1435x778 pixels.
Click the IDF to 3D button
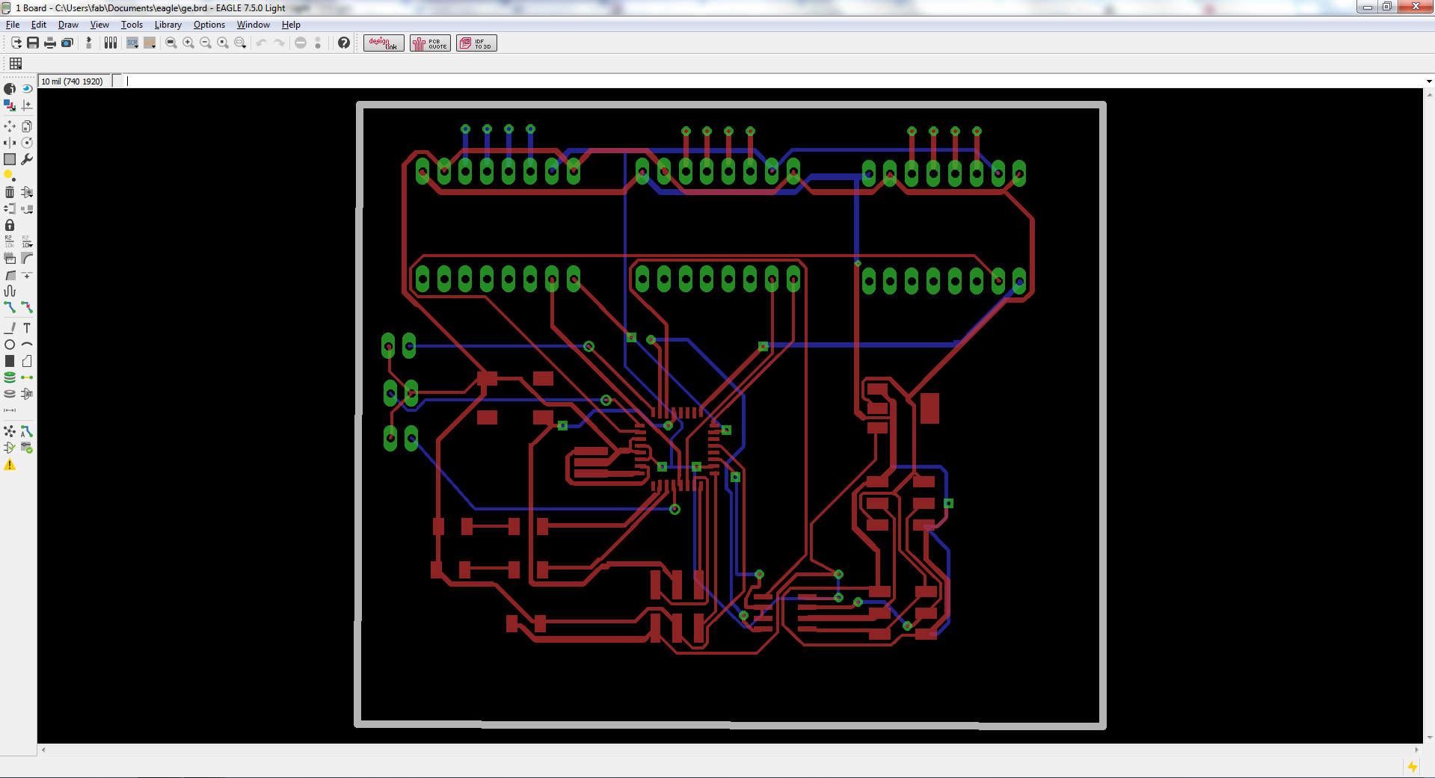[476, 43]
